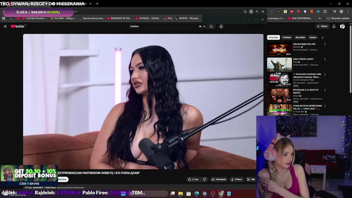
Task: Select the Dla Ciebie filter chip
Action: 300,37
